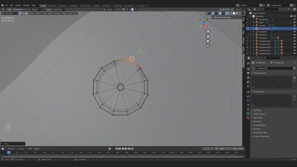Open the View Layer properties tab icon
Viewport: 297px width, 167px height.
tap(248, 77)
